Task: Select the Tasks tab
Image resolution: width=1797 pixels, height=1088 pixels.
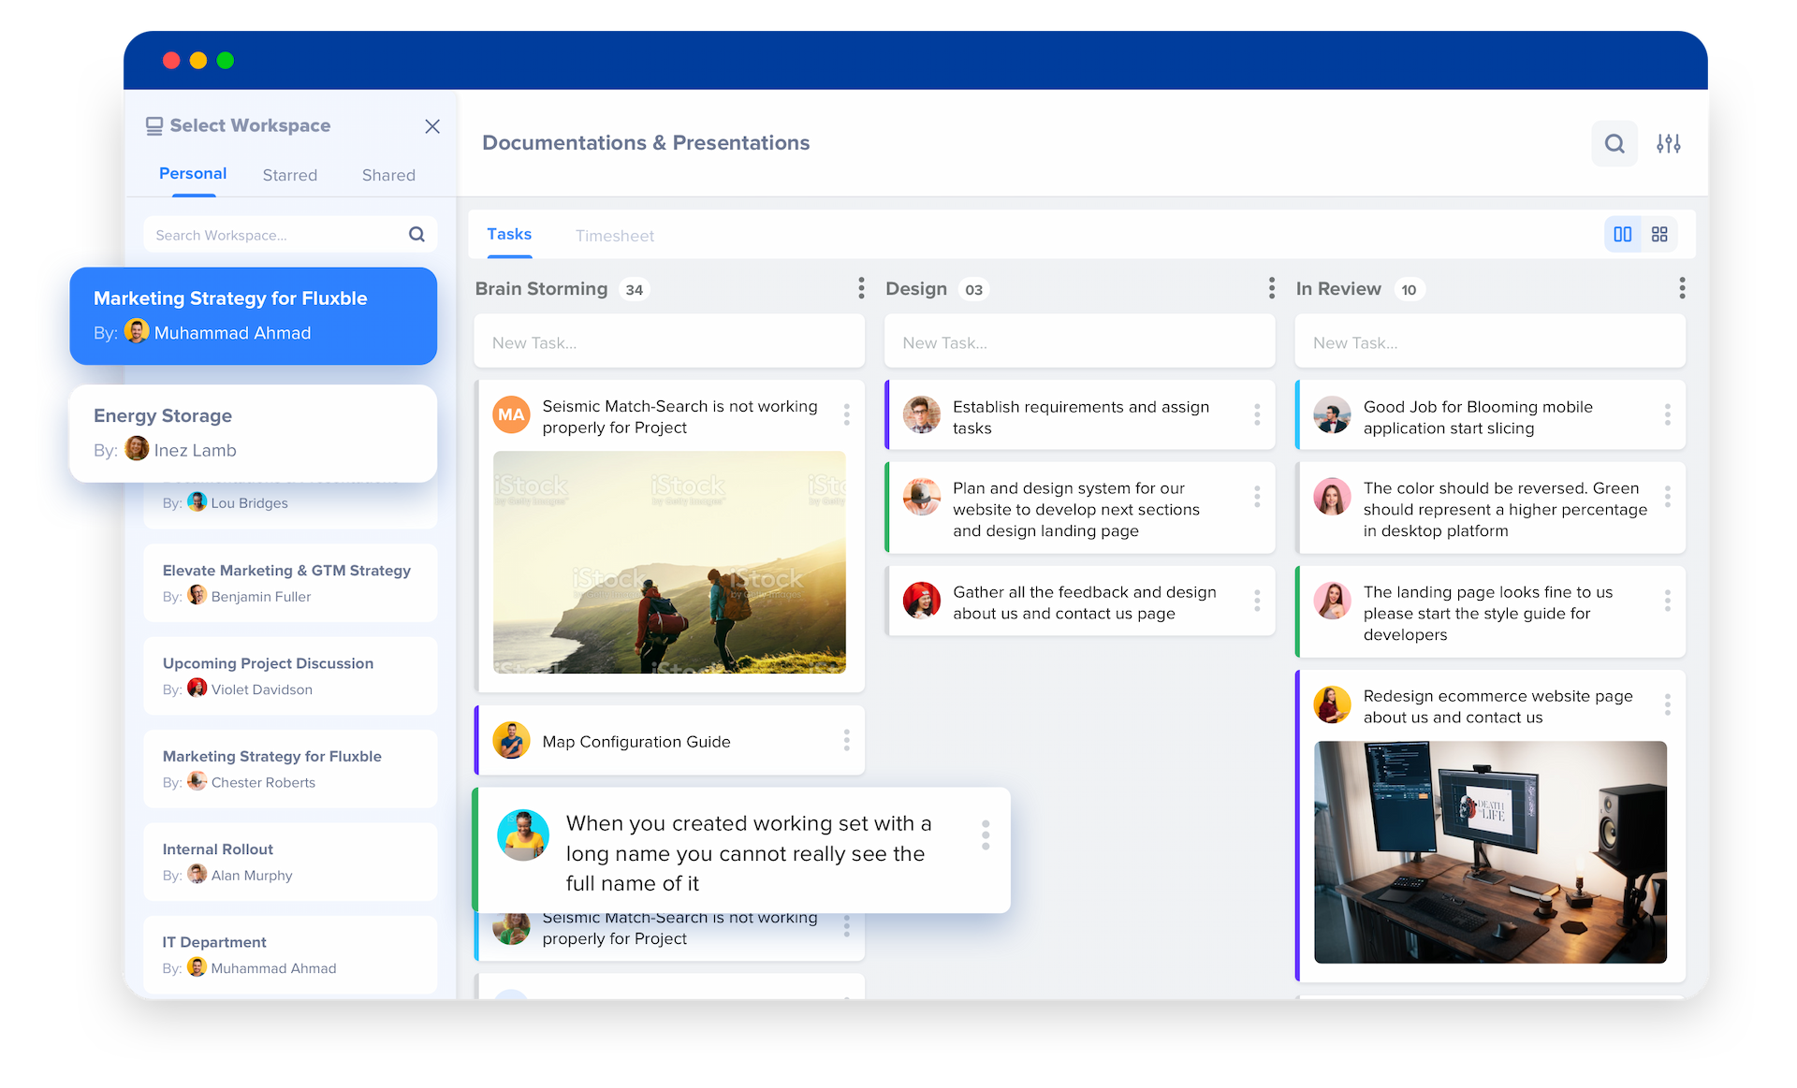Action: (509, 234)
